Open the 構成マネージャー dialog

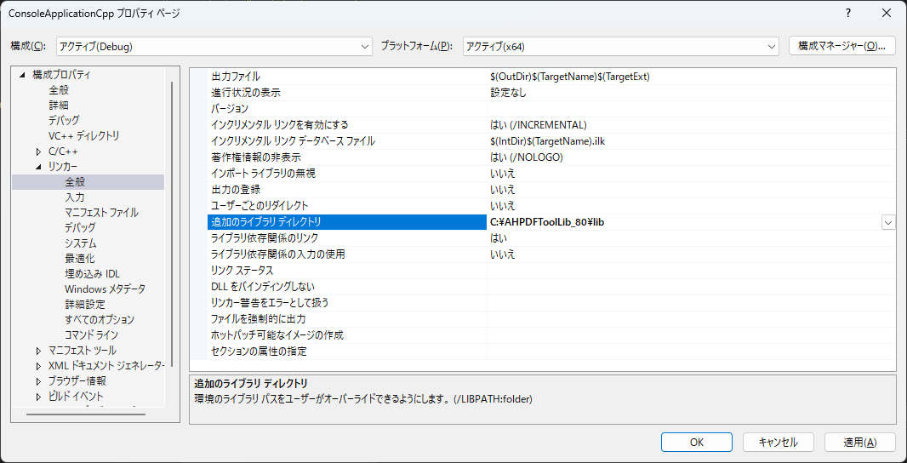click(841, 46)
